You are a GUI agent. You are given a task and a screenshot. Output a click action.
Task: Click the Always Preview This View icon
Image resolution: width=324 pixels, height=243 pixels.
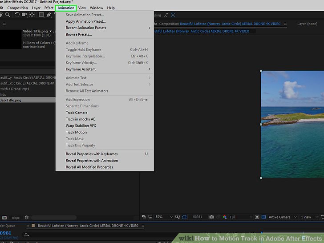144,217
